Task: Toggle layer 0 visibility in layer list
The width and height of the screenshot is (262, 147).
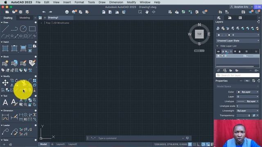Action: [218, 56]
